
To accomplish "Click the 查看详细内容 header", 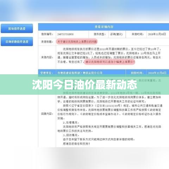I will pyautogui.click(x=104, y=27).
